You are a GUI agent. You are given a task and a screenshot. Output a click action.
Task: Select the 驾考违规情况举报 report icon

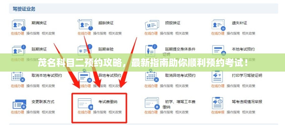pyautogui.click(x=217, y=103)
